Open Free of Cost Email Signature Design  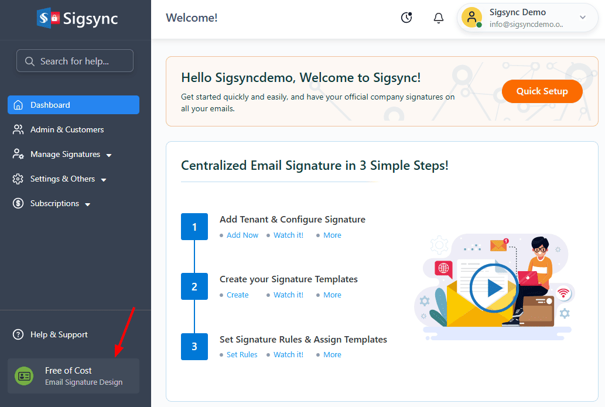[x=73, y=376]
